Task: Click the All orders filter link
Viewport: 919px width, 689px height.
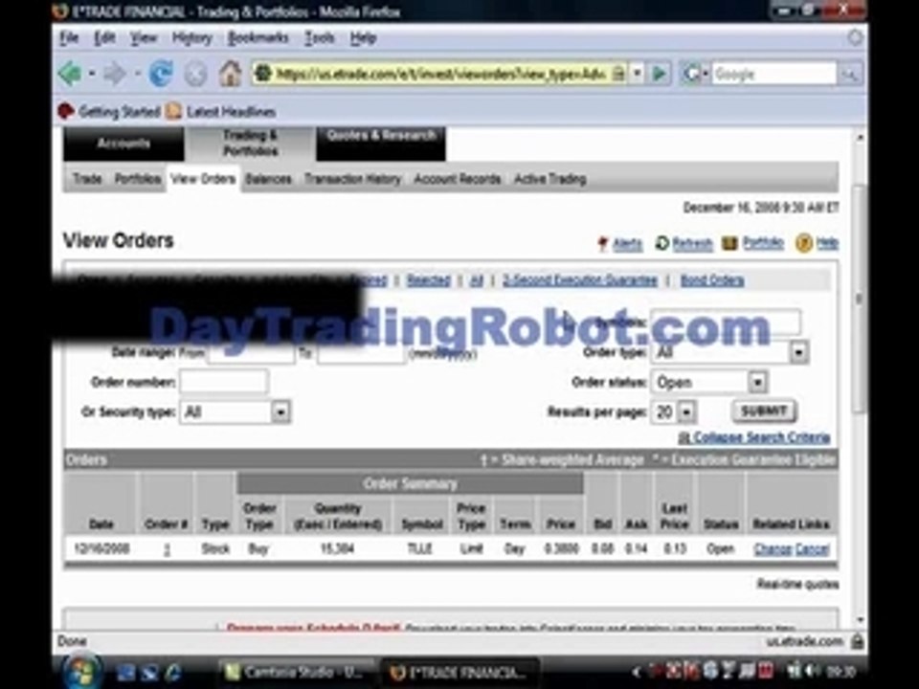Action: 477,280
